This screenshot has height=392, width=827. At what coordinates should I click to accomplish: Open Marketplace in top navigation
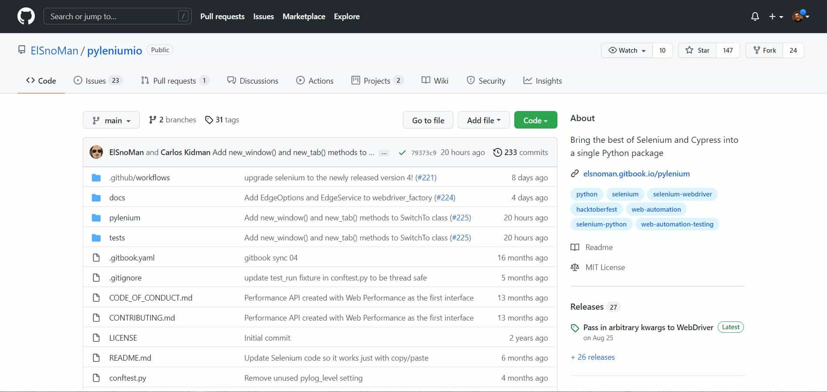(x=304, y=17)
